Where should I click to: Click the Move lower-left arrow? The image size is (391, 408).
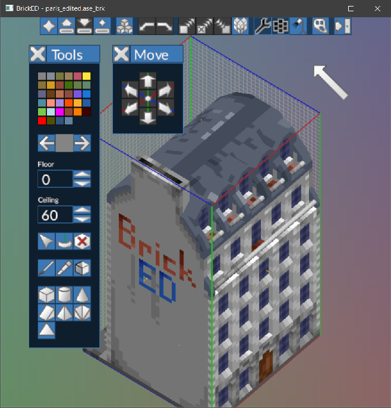130,107
